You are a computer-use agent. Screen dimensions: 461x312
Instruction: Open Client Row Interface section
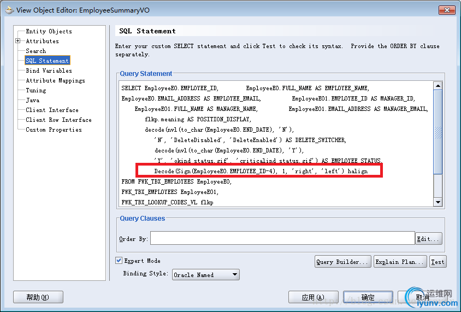coord(58,120)
